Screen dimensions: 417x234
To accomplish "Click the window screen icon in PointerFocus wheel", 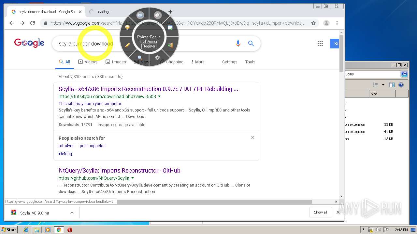I will (170, 27).
